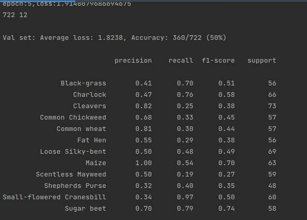This screenshot has height=220, width=307.
Task: Click Common Chickweed f1-score value 0.45
Action: [x=227, y=118]
